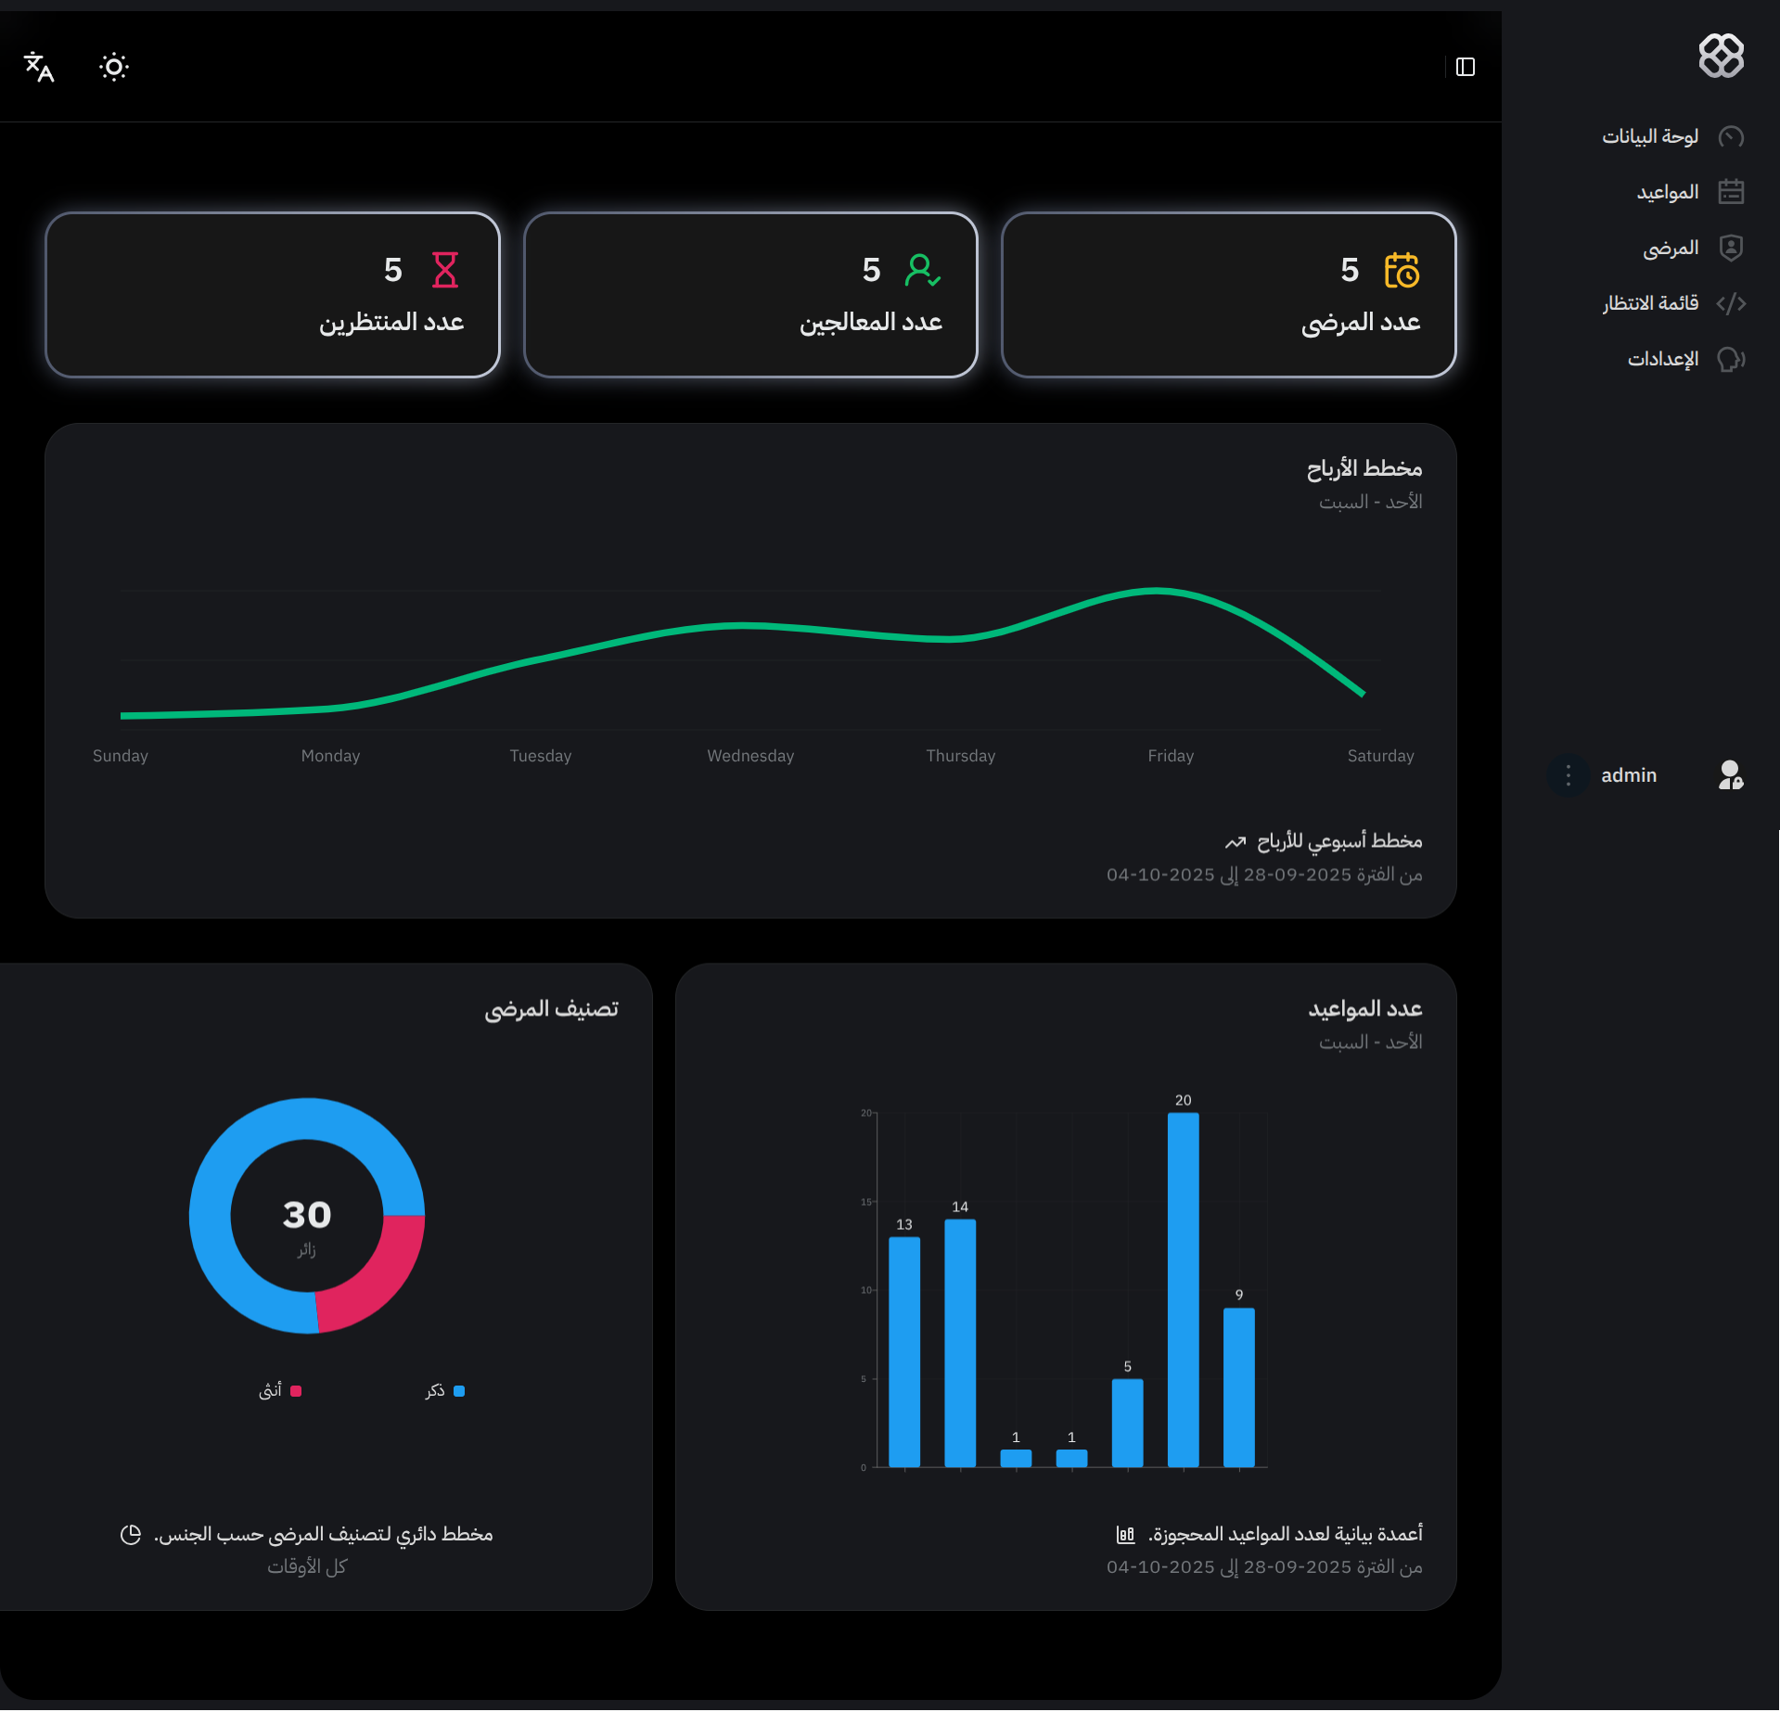Click the عدد المنتظرين hourglass icon
Screen dimensions: 1780x1712
tap(445, 270)
